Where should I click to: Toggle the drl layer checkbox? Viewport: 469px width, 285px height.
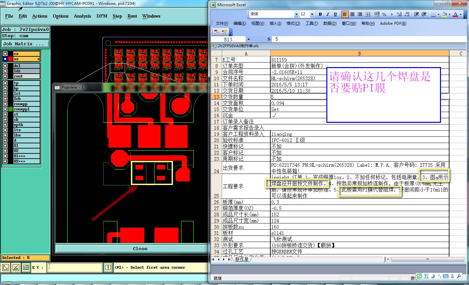tap(5, 66)
